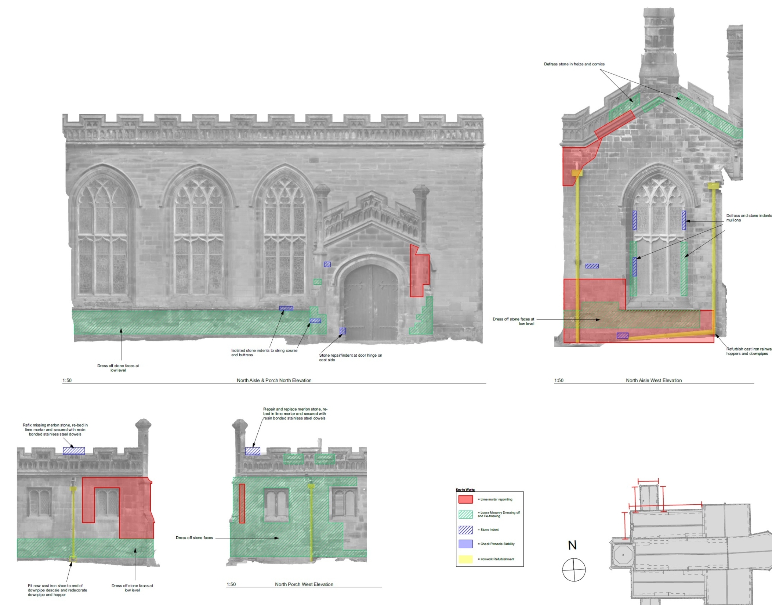Click the "Dress off stone faces" porch label
772x605 pixels.
(194, 538)
